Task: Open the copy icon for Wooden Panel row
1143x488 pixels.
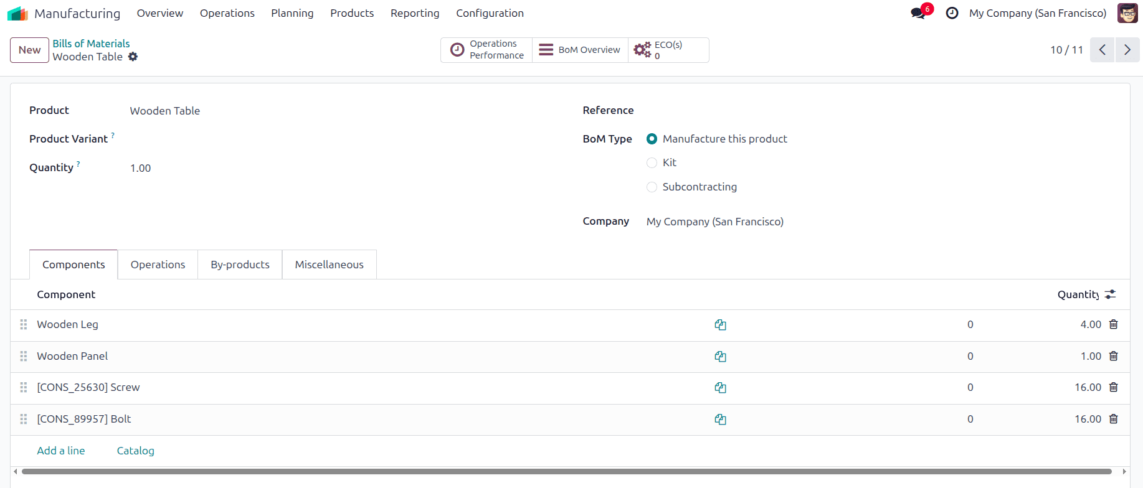Action: pos(721,356)
